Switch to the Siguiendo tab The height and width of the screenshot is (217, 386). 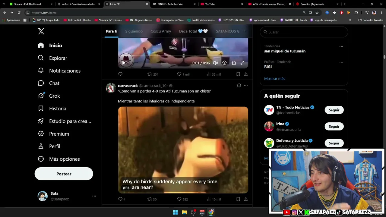134,31
